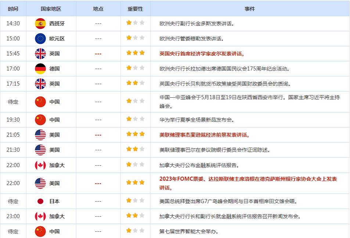The width and height of the screenshot is (350, 238).
Task: Open the red Bank of England 皮尔 speech event
Action: point(202,54)
